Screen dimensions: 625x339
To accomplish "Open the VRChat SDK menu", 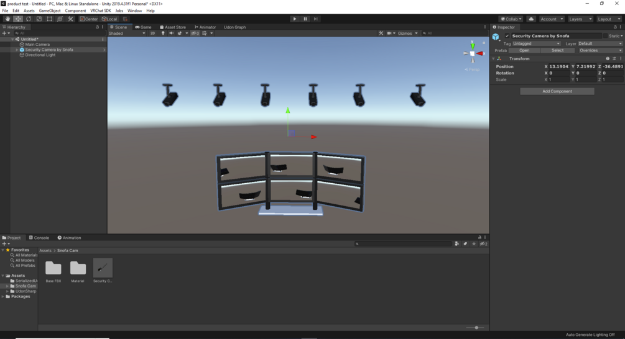I will click(x=101, y=11).
